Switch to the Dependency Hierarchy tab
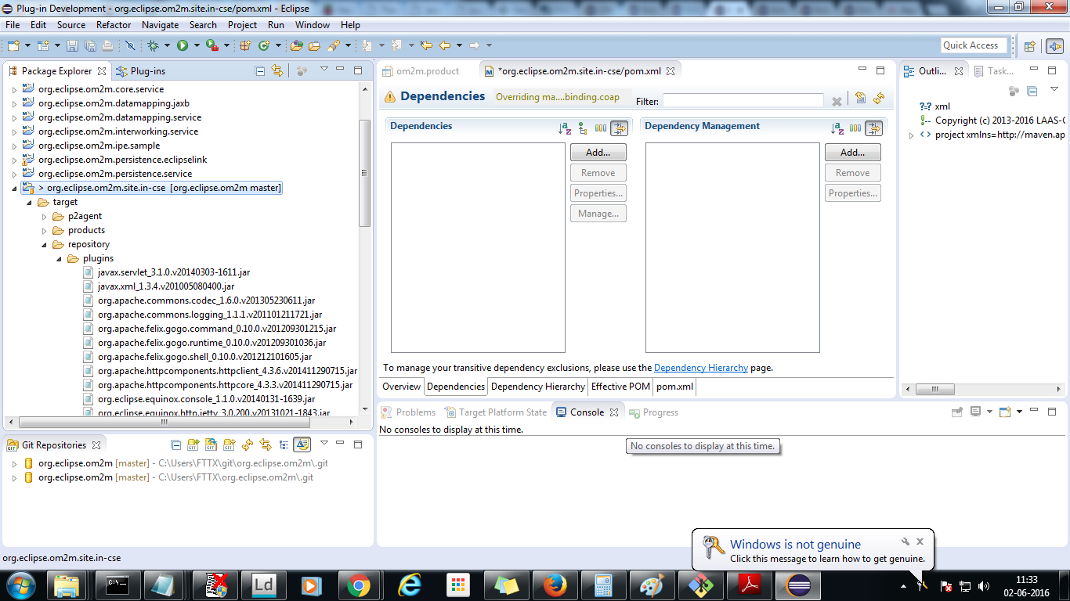Image resolution: width=1070 pixels, height=601 pixels. click(537, 387)
